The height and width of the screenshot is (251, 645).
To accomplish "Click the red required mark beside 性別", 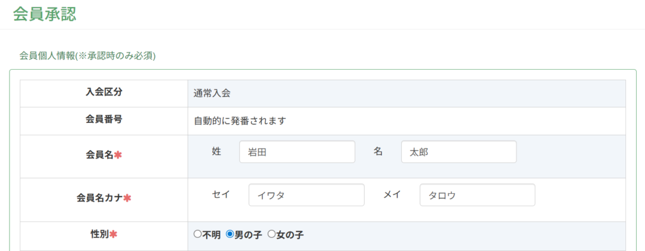I will [x=114, y=235].
